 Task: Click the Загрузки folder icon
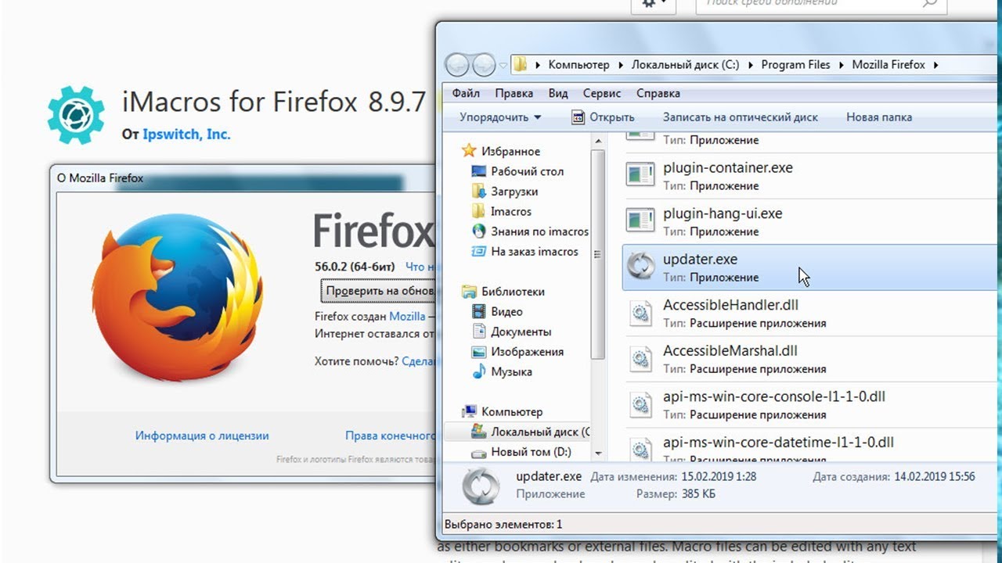pos(478,191)
